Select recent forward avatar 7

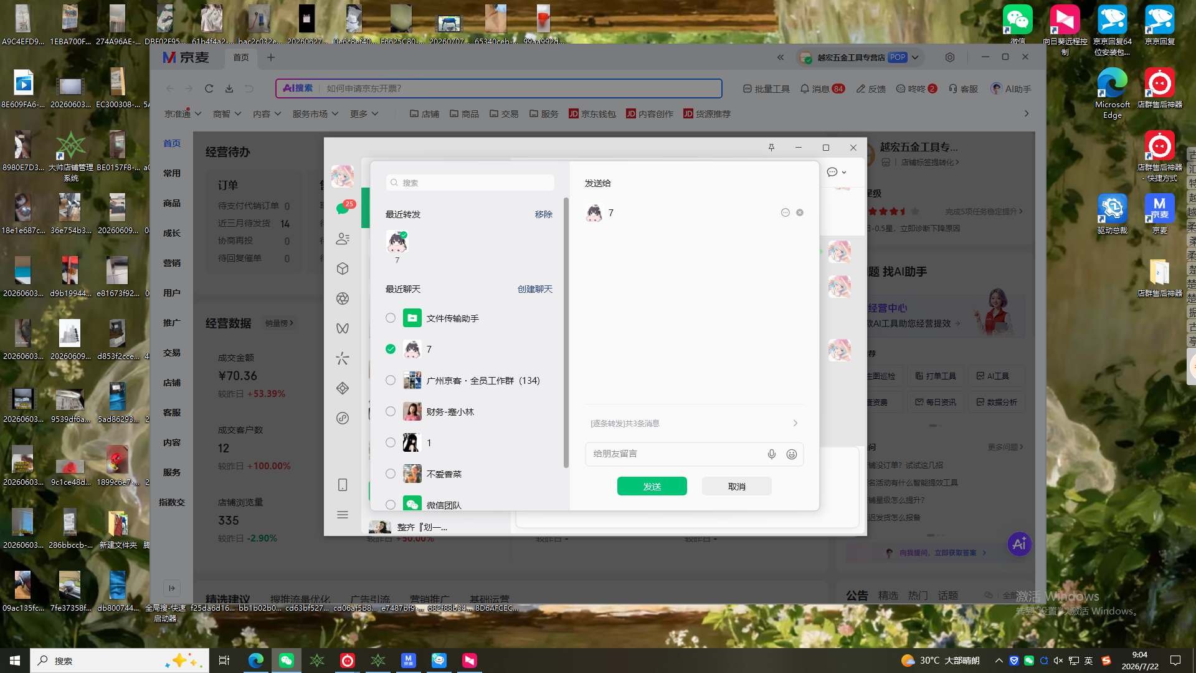[x=397, y=242]
